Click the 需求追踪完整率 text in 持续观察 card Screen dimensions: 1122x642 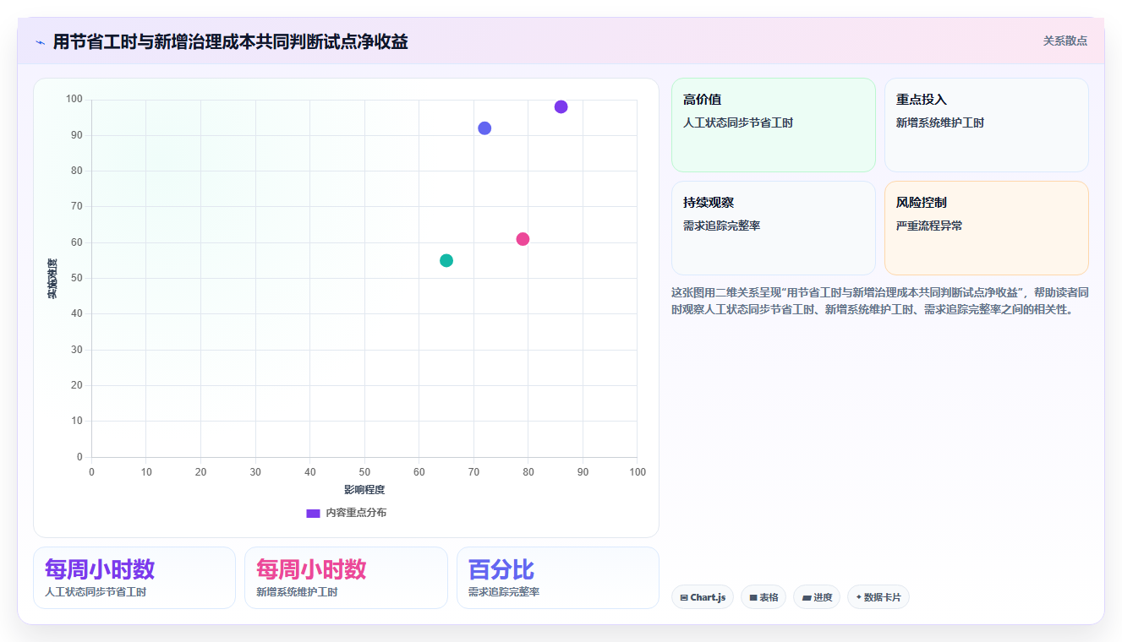coord(721,226)
